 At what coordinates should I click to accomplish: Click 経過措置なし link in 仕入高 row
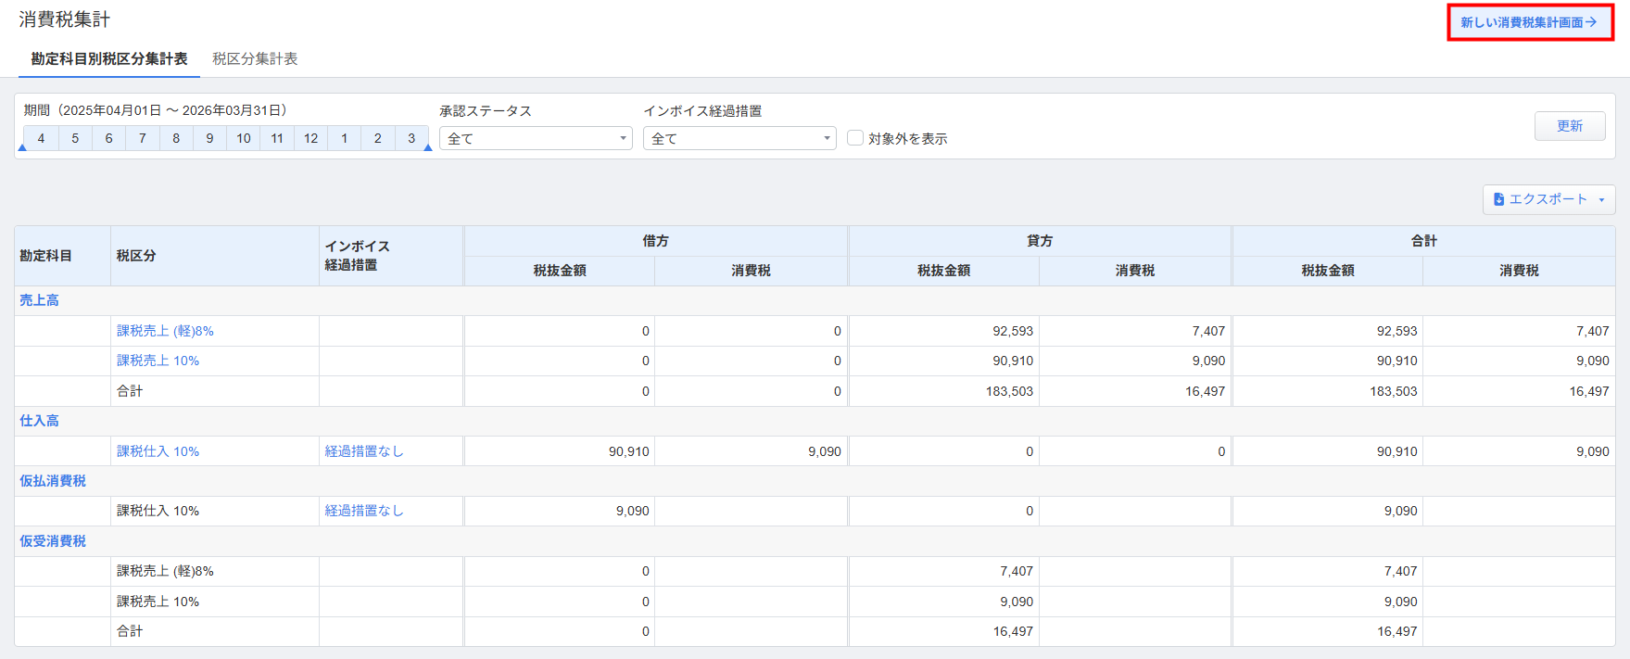pyautogui.click(x=364, y=451)
